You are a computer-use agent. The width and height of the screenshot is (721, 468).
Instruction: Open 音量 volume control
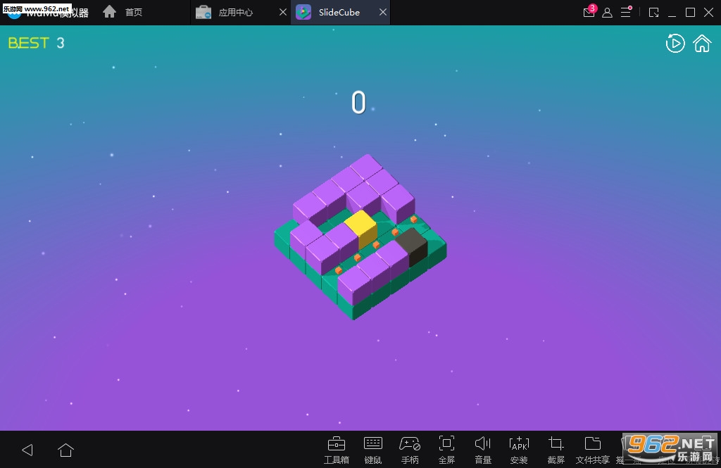pyautogui.click(x=483, y=450)
